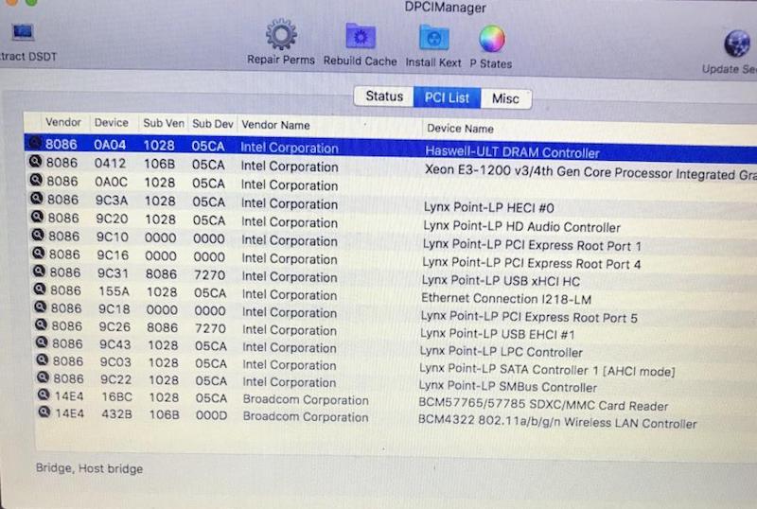Switch to the Misc tab
Screen dimensions: 757x509
point(505,98)
